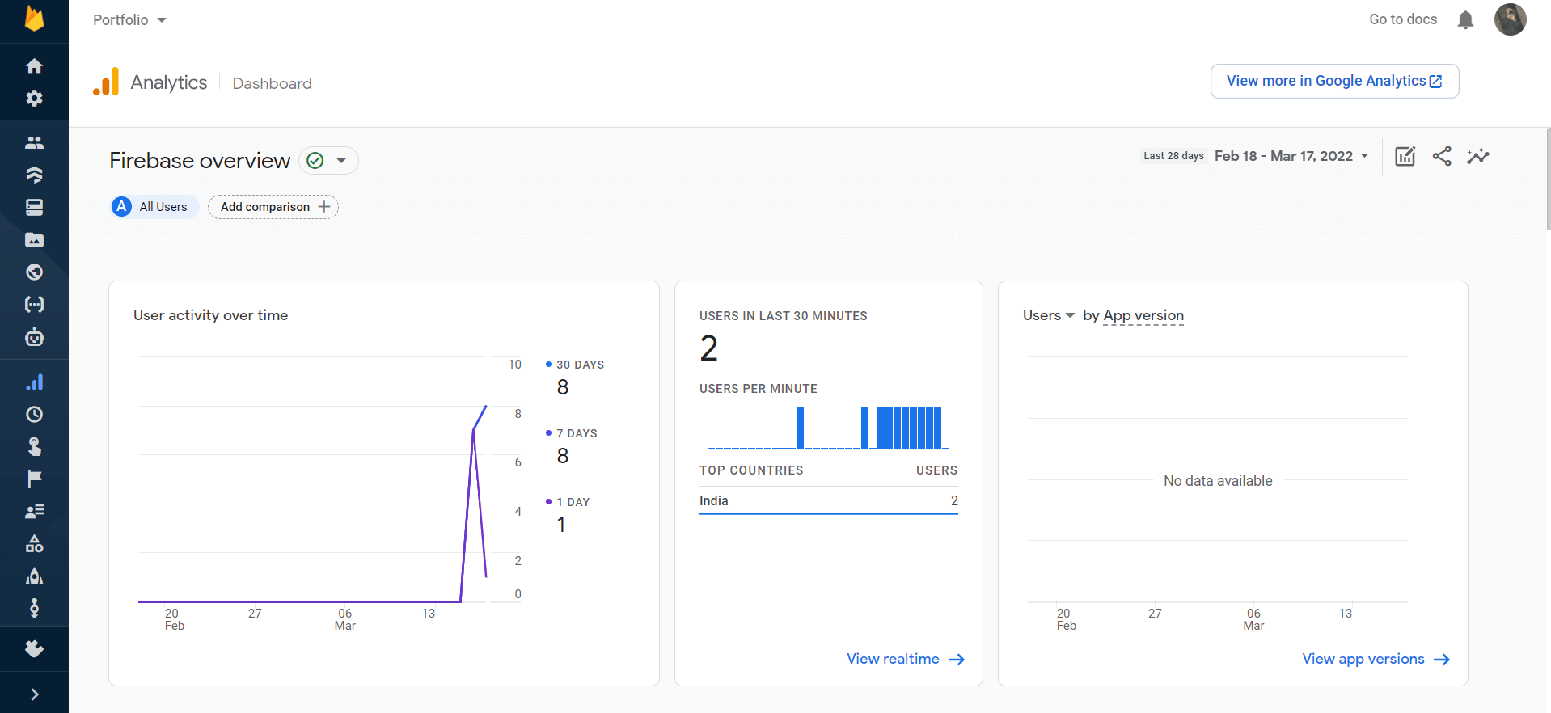The height and width of the screenshot is (713, 1551).
Task: Click the USERS IN LAST 30 MINUTES heading
Action: tap(783, 316)
